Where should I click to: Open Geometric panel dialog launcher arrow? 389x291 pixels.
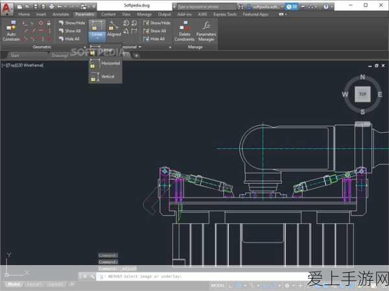(85, 47)
